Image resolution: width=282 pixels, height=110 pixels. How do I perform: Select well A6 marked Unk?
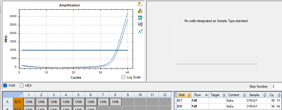(x=91, y=102)
